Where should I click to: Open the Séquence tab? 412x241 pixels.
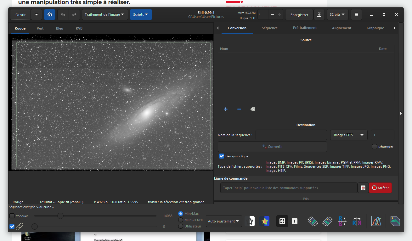pos(270,28)
